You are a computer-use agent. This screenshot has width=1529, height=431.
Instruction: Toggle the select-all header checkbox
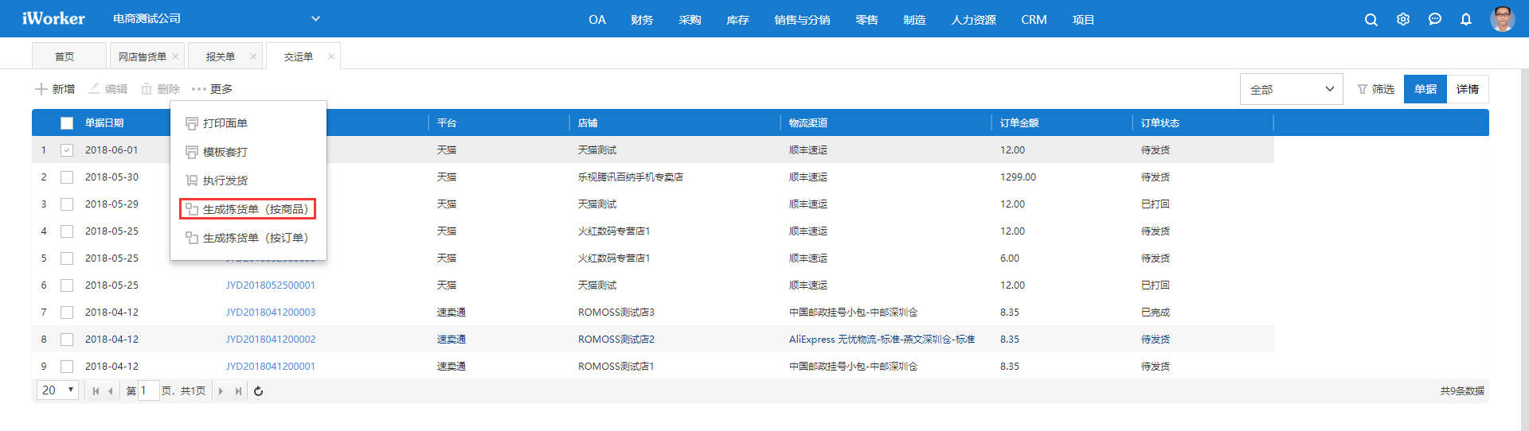(x=67, y=123)
